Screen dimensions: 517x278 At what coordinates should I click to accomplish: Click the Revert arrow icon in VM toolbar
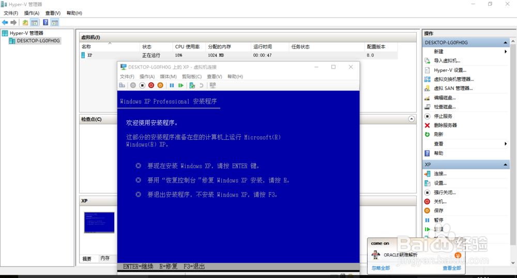tap(201, 85)
